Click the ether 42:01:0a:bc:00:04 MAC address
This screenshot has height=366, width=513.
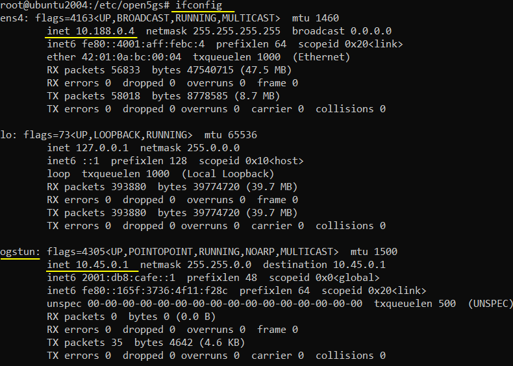click(x=114, y=57)
